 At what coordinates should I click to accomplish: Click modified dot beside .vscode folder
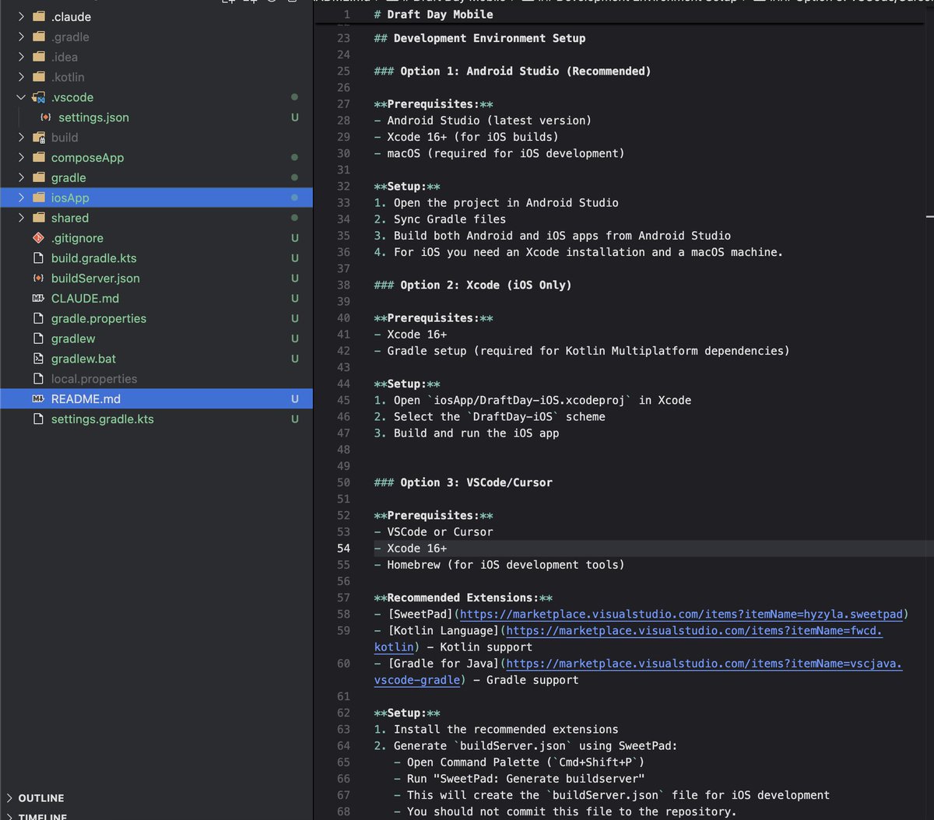point(294,97)
